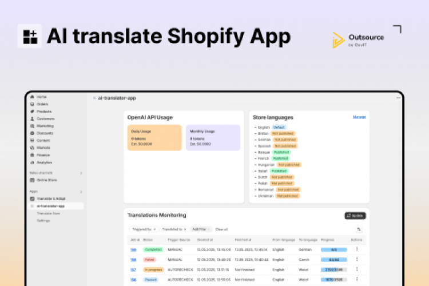Go to Orders in sidebar
The image size is (429, 286).
(42, 104)
